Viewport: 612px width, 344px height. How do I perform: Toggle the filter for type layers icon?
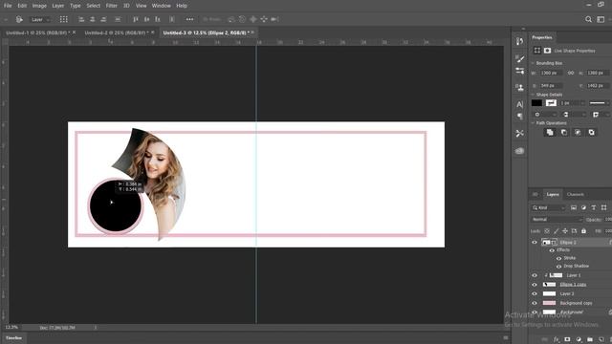(x=594, y=208)
